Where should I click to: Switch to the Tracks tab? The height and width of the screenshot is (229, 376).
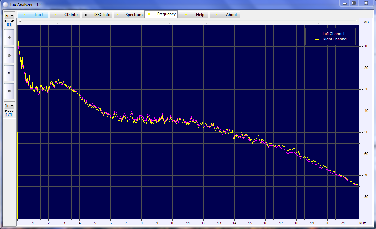(33, 15)
